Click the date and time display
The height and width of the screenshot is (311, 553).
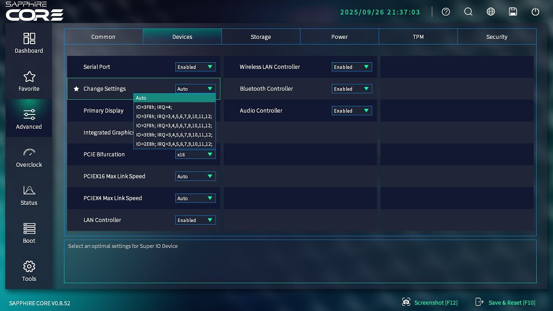point(380,12)
